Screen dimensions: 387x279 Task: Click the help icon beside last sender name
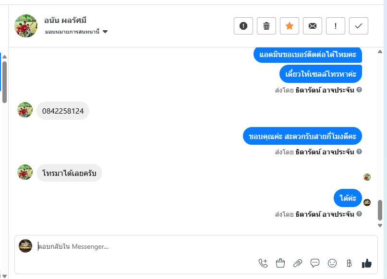coord(359,214)
